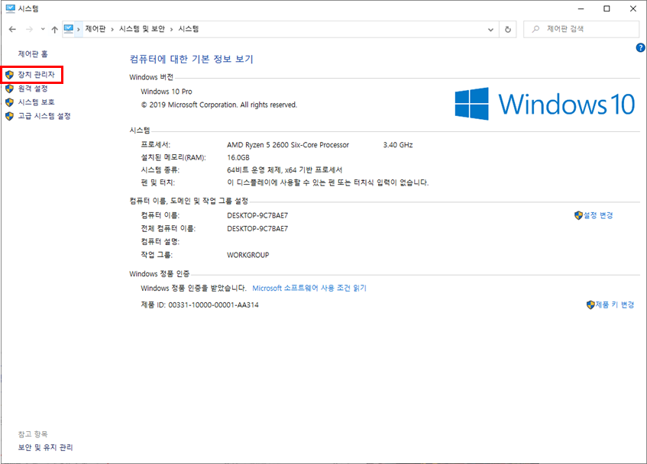Click the Forward navigation arrow
Viewport: 647px width, 464px height.
pyautogui.click(x=29, y=29)
